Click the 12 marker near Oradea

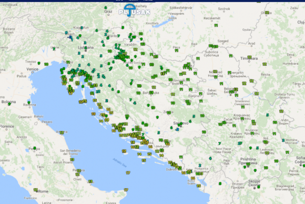[267, 13]
